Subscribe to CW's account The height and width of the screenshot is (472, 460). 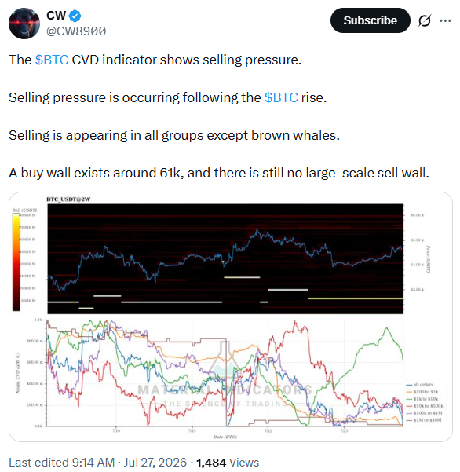click(x=370, y=20)
